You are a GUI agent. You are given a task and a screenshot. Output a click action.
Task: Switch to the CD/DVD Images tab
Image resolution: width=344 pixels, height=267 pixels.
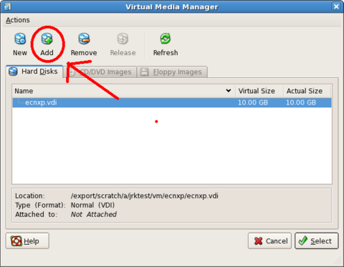[x=100, y=72]
